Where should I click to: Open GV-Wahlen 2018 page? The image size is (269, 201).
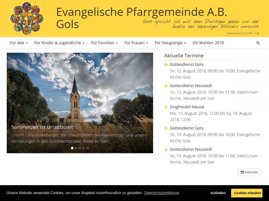(208, 43)
